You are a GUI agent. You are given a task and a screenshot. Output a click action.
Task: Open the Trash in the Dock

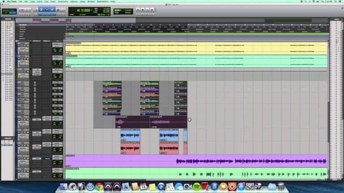click(x=281, y=186)
